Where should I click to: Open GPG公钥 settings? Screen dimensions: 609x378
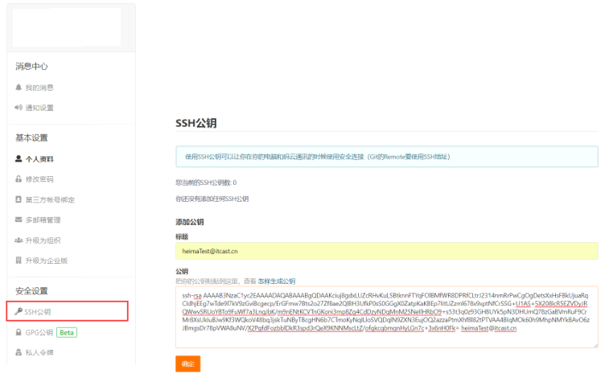pyautogui.click(x=39, y=333)
